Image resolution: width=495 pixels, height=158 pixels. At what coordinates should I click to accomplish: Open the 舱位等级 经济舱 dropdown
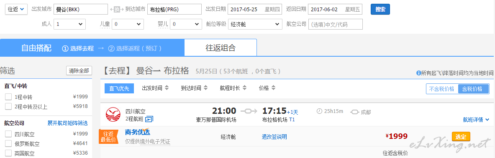click(x=255, y=24)
